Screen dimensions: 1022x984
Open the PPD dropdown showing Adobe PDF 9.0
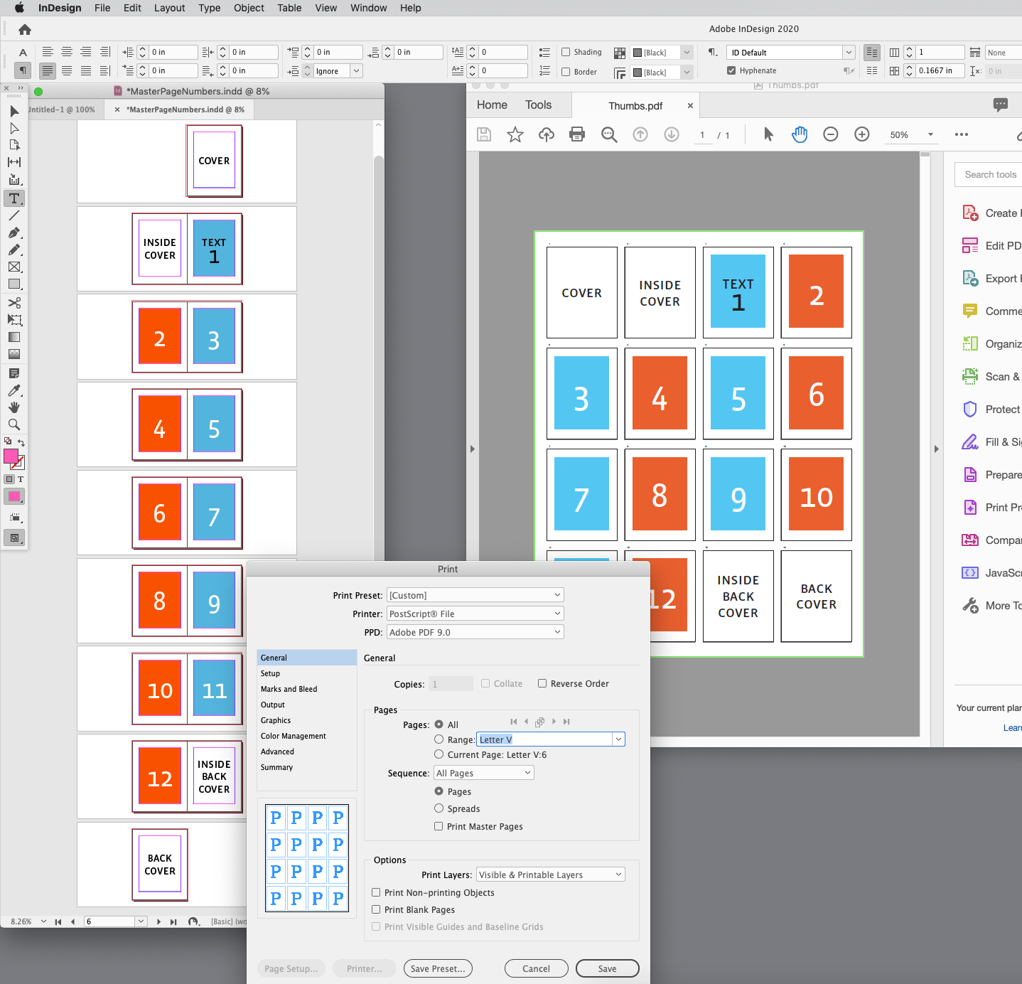(x=475, y=631)
